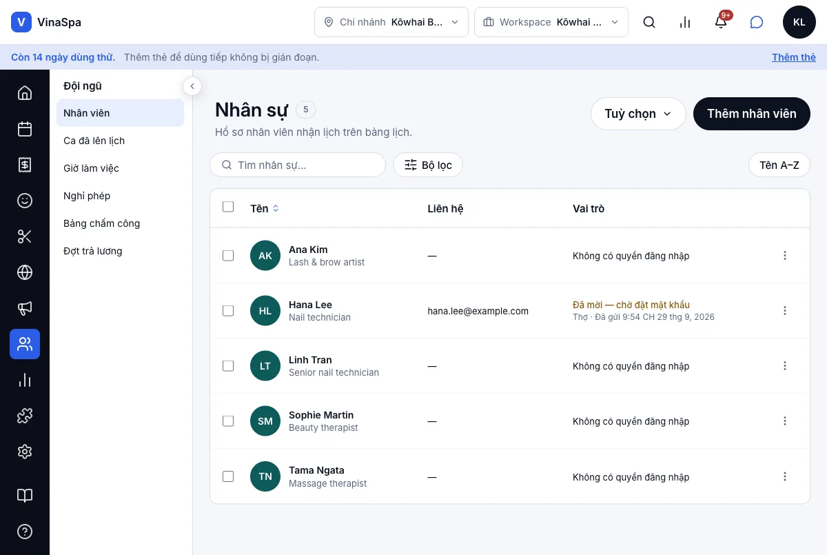
Task: Collapse the Đội ngũ side panel
Action: [192, 86]
